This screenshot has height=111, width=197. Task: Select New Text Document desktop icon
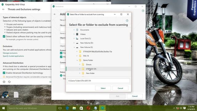coord(16,97)
